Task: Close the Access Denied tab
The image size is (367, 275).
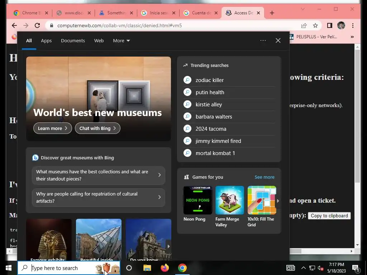Action: point(258,13)
